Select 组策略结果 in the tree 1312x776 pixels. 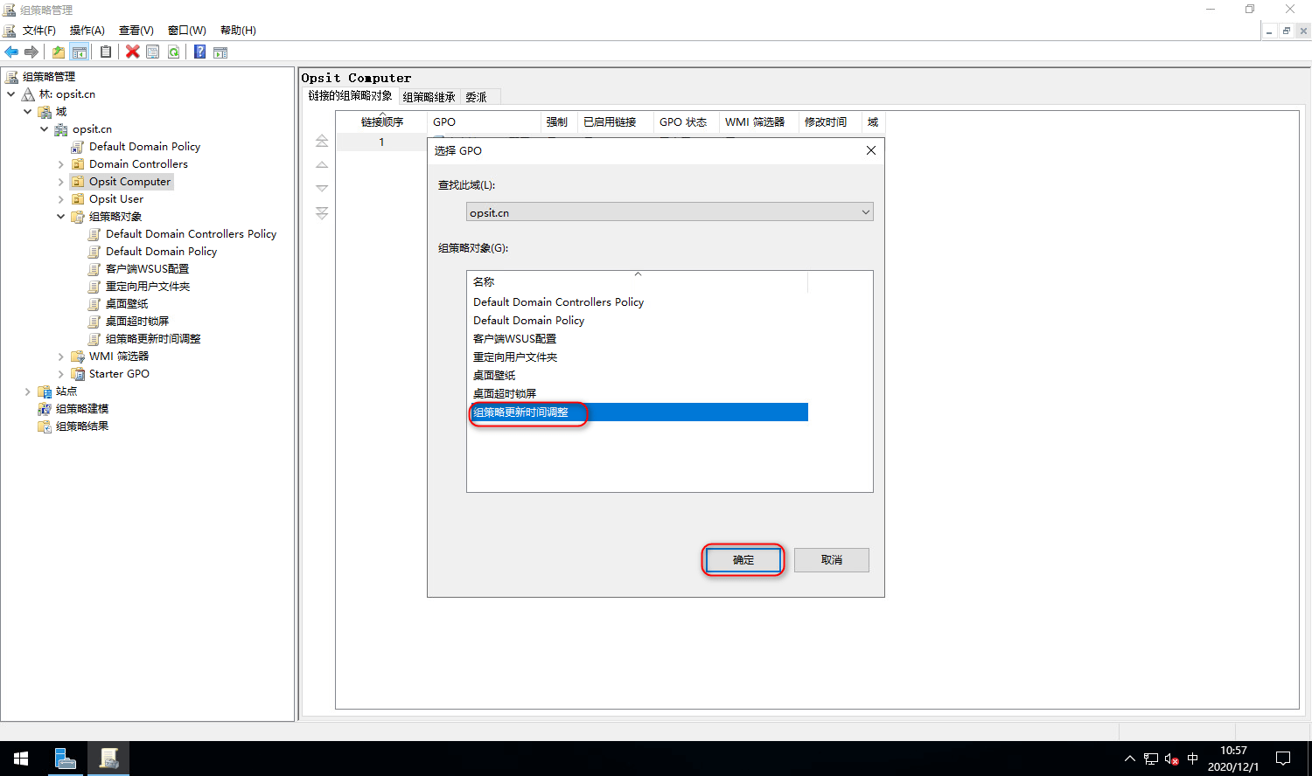pos(82,426)
